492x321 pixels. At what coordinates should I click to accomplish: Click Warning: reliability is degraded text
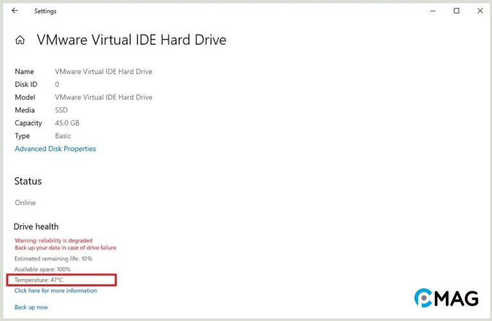click(53, 240)
